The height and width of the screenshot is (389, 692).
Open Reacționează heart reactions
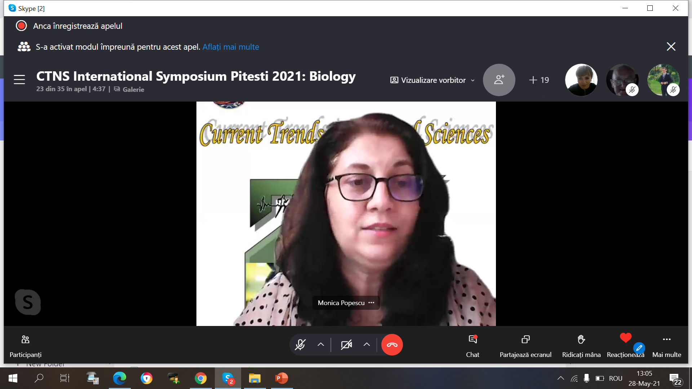click(626, 346)
